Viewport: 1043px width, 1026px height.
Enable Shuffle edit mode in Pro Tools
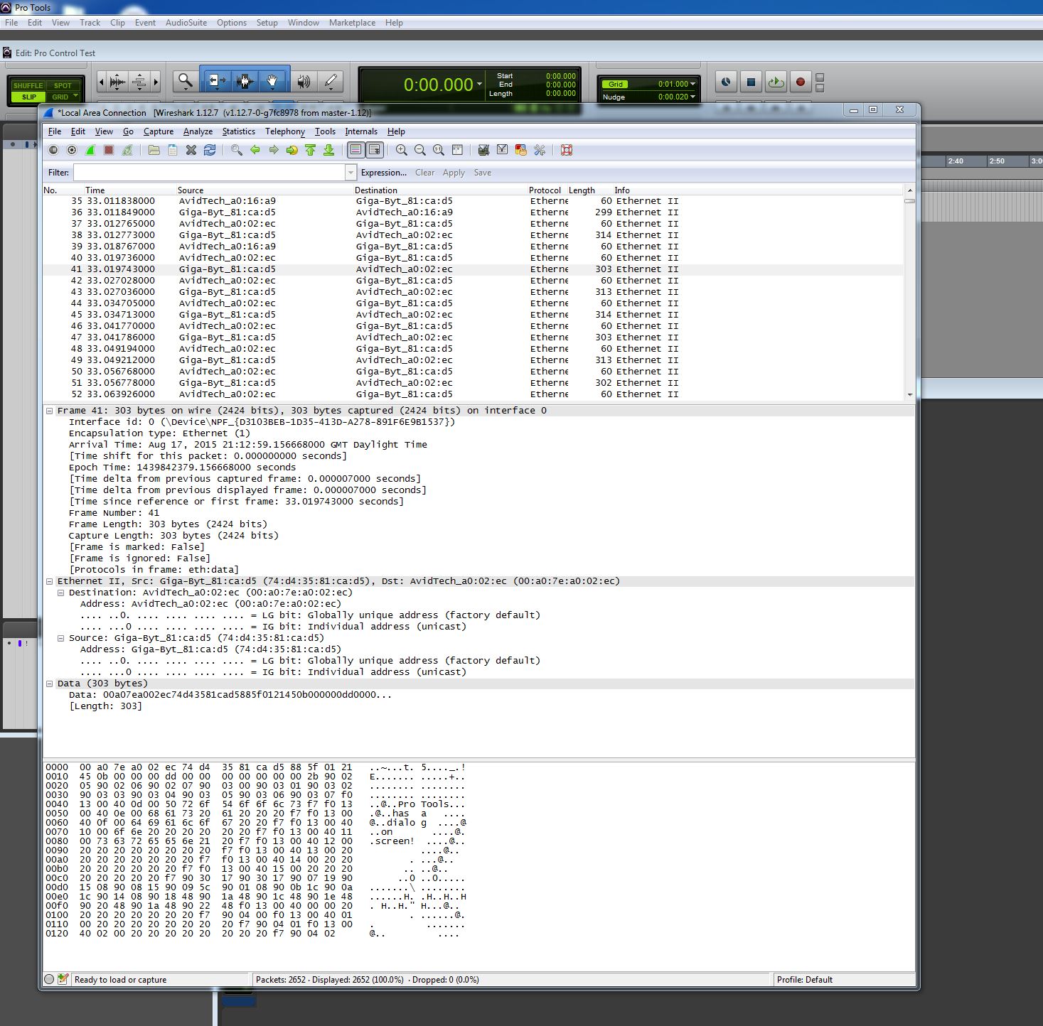coord(28,86)
